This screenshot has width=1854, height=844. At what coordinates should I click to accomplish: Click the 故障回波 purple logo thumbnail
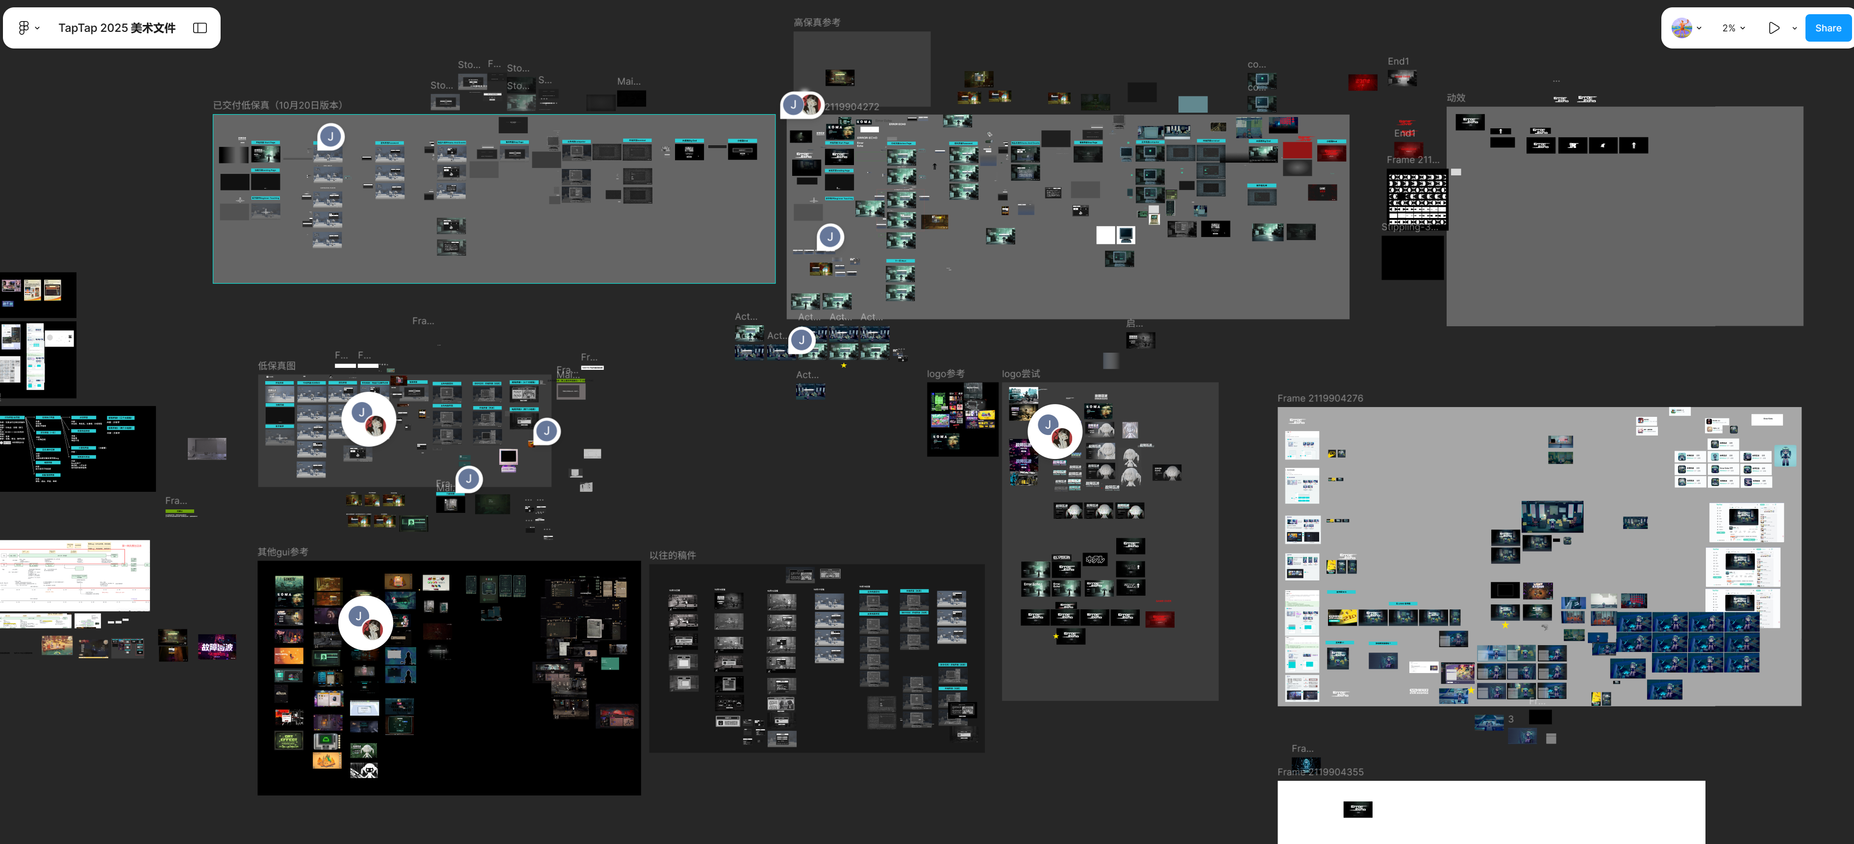(x=217, y=647)
